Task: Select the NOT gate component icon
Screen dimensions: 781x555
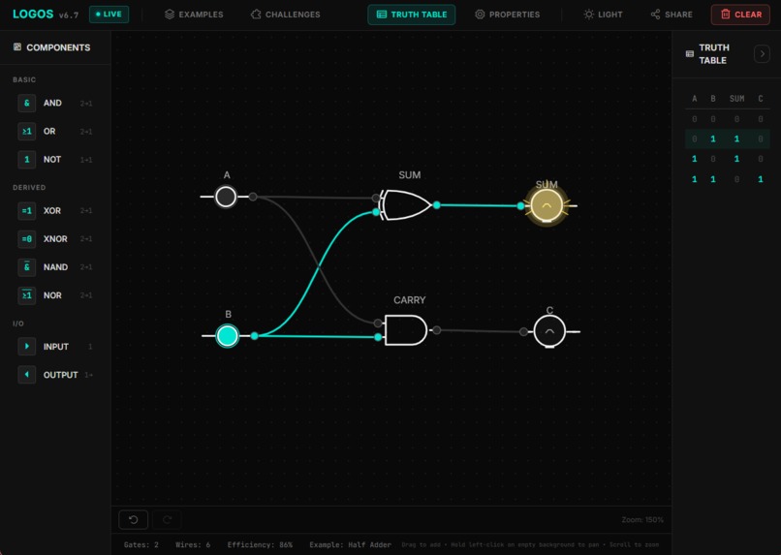Action: [27, 160]
